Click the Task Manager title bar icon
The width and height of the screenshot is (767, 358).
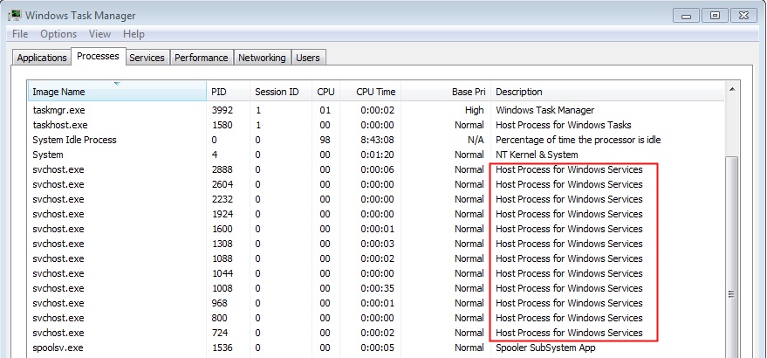[x=14, y=15]
